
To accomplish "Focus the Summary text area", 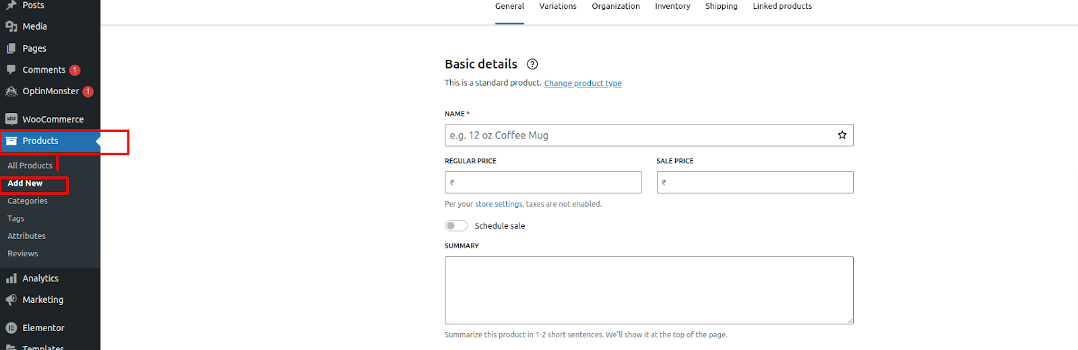I will coord(649,290).
